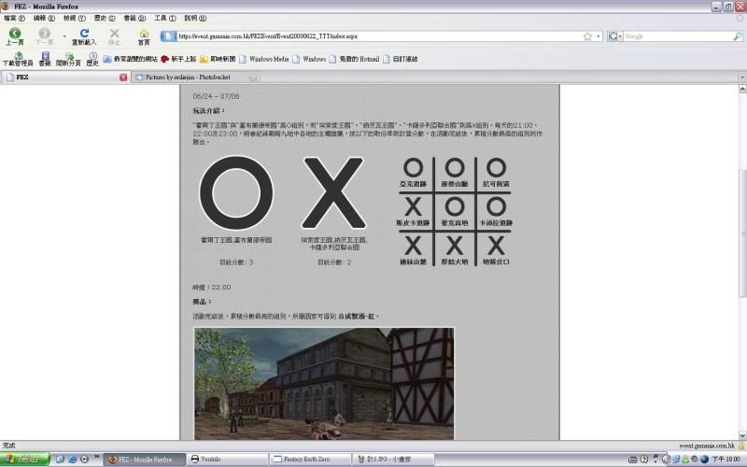Viewport: 747px width, 467px height.
Task: Open the History toolbar icon
Action: pos(92,56)
